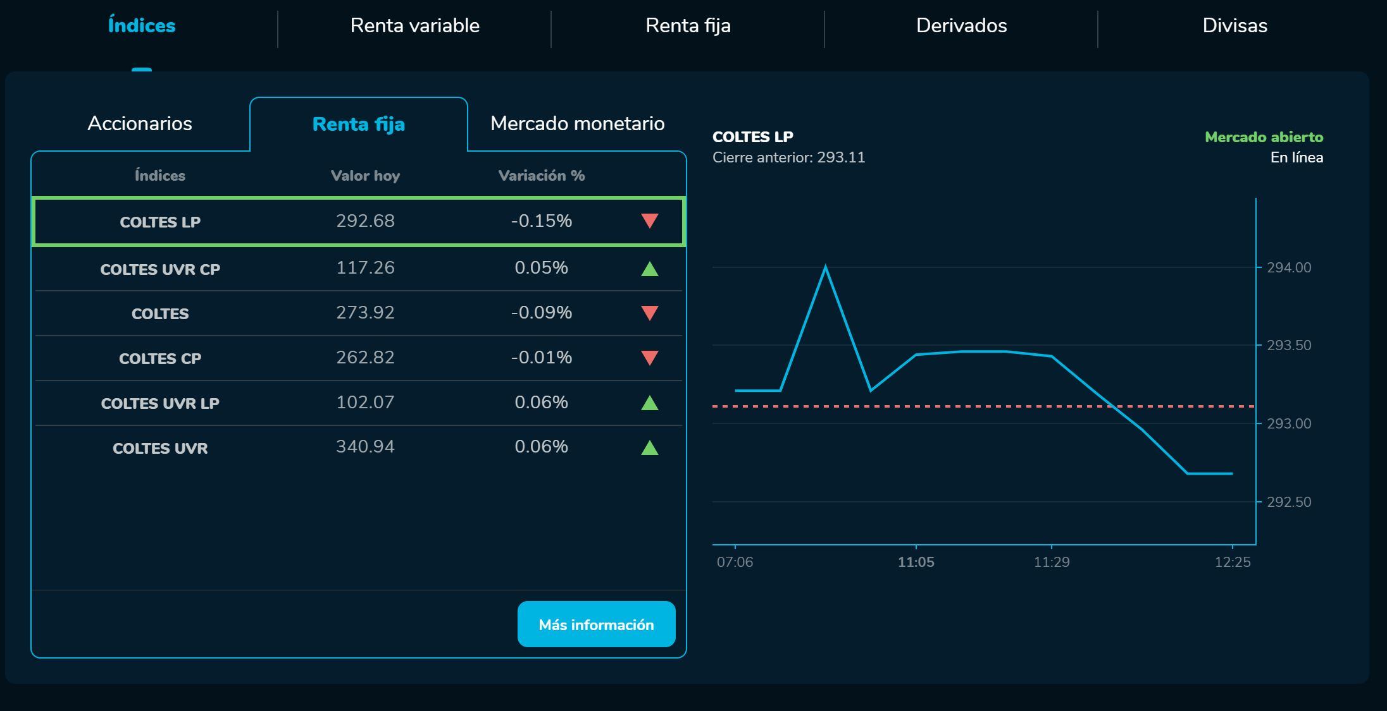Select the top Renta fija market tab

(x=688, y=25)
